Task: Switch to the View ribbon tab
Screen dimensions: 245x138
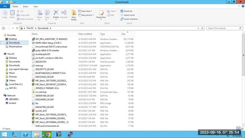Action: tap(36, 7)
